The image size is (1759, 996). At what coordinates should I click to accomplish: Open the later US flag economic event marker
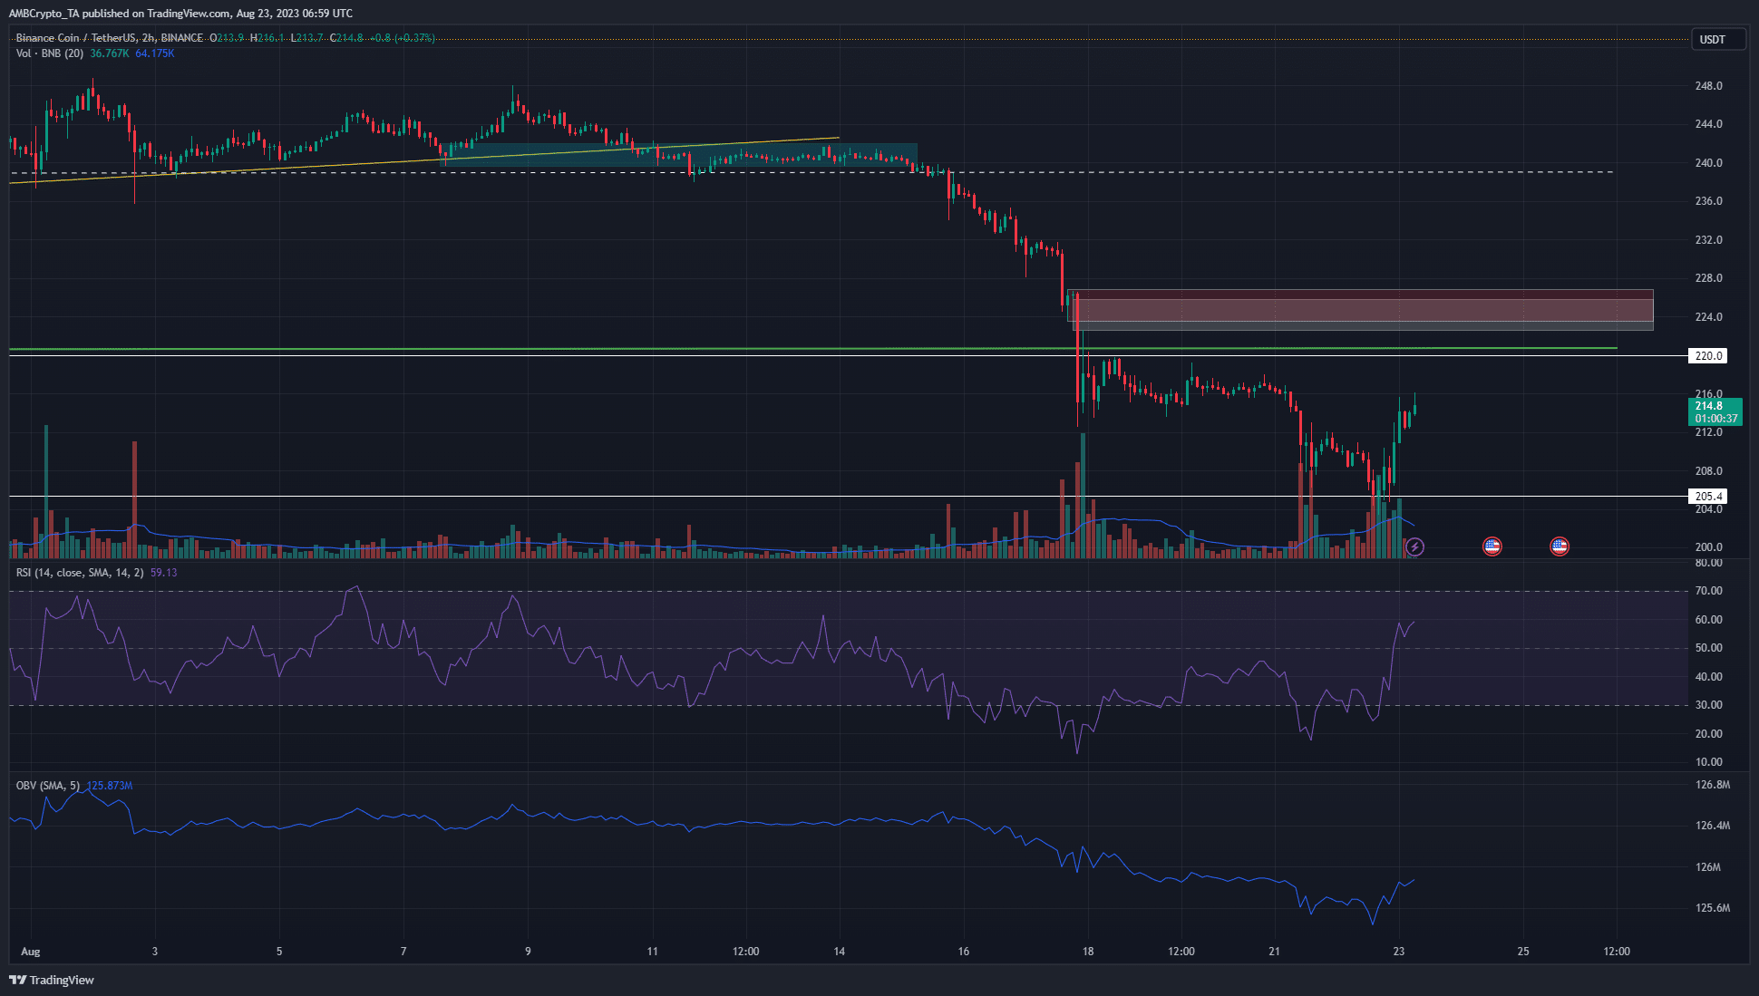coord(1560,546)
